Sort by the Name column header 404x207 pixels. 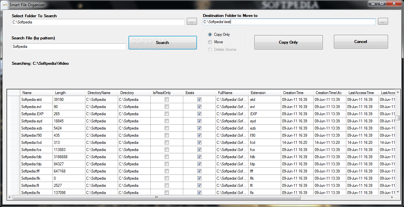point(36,93)
